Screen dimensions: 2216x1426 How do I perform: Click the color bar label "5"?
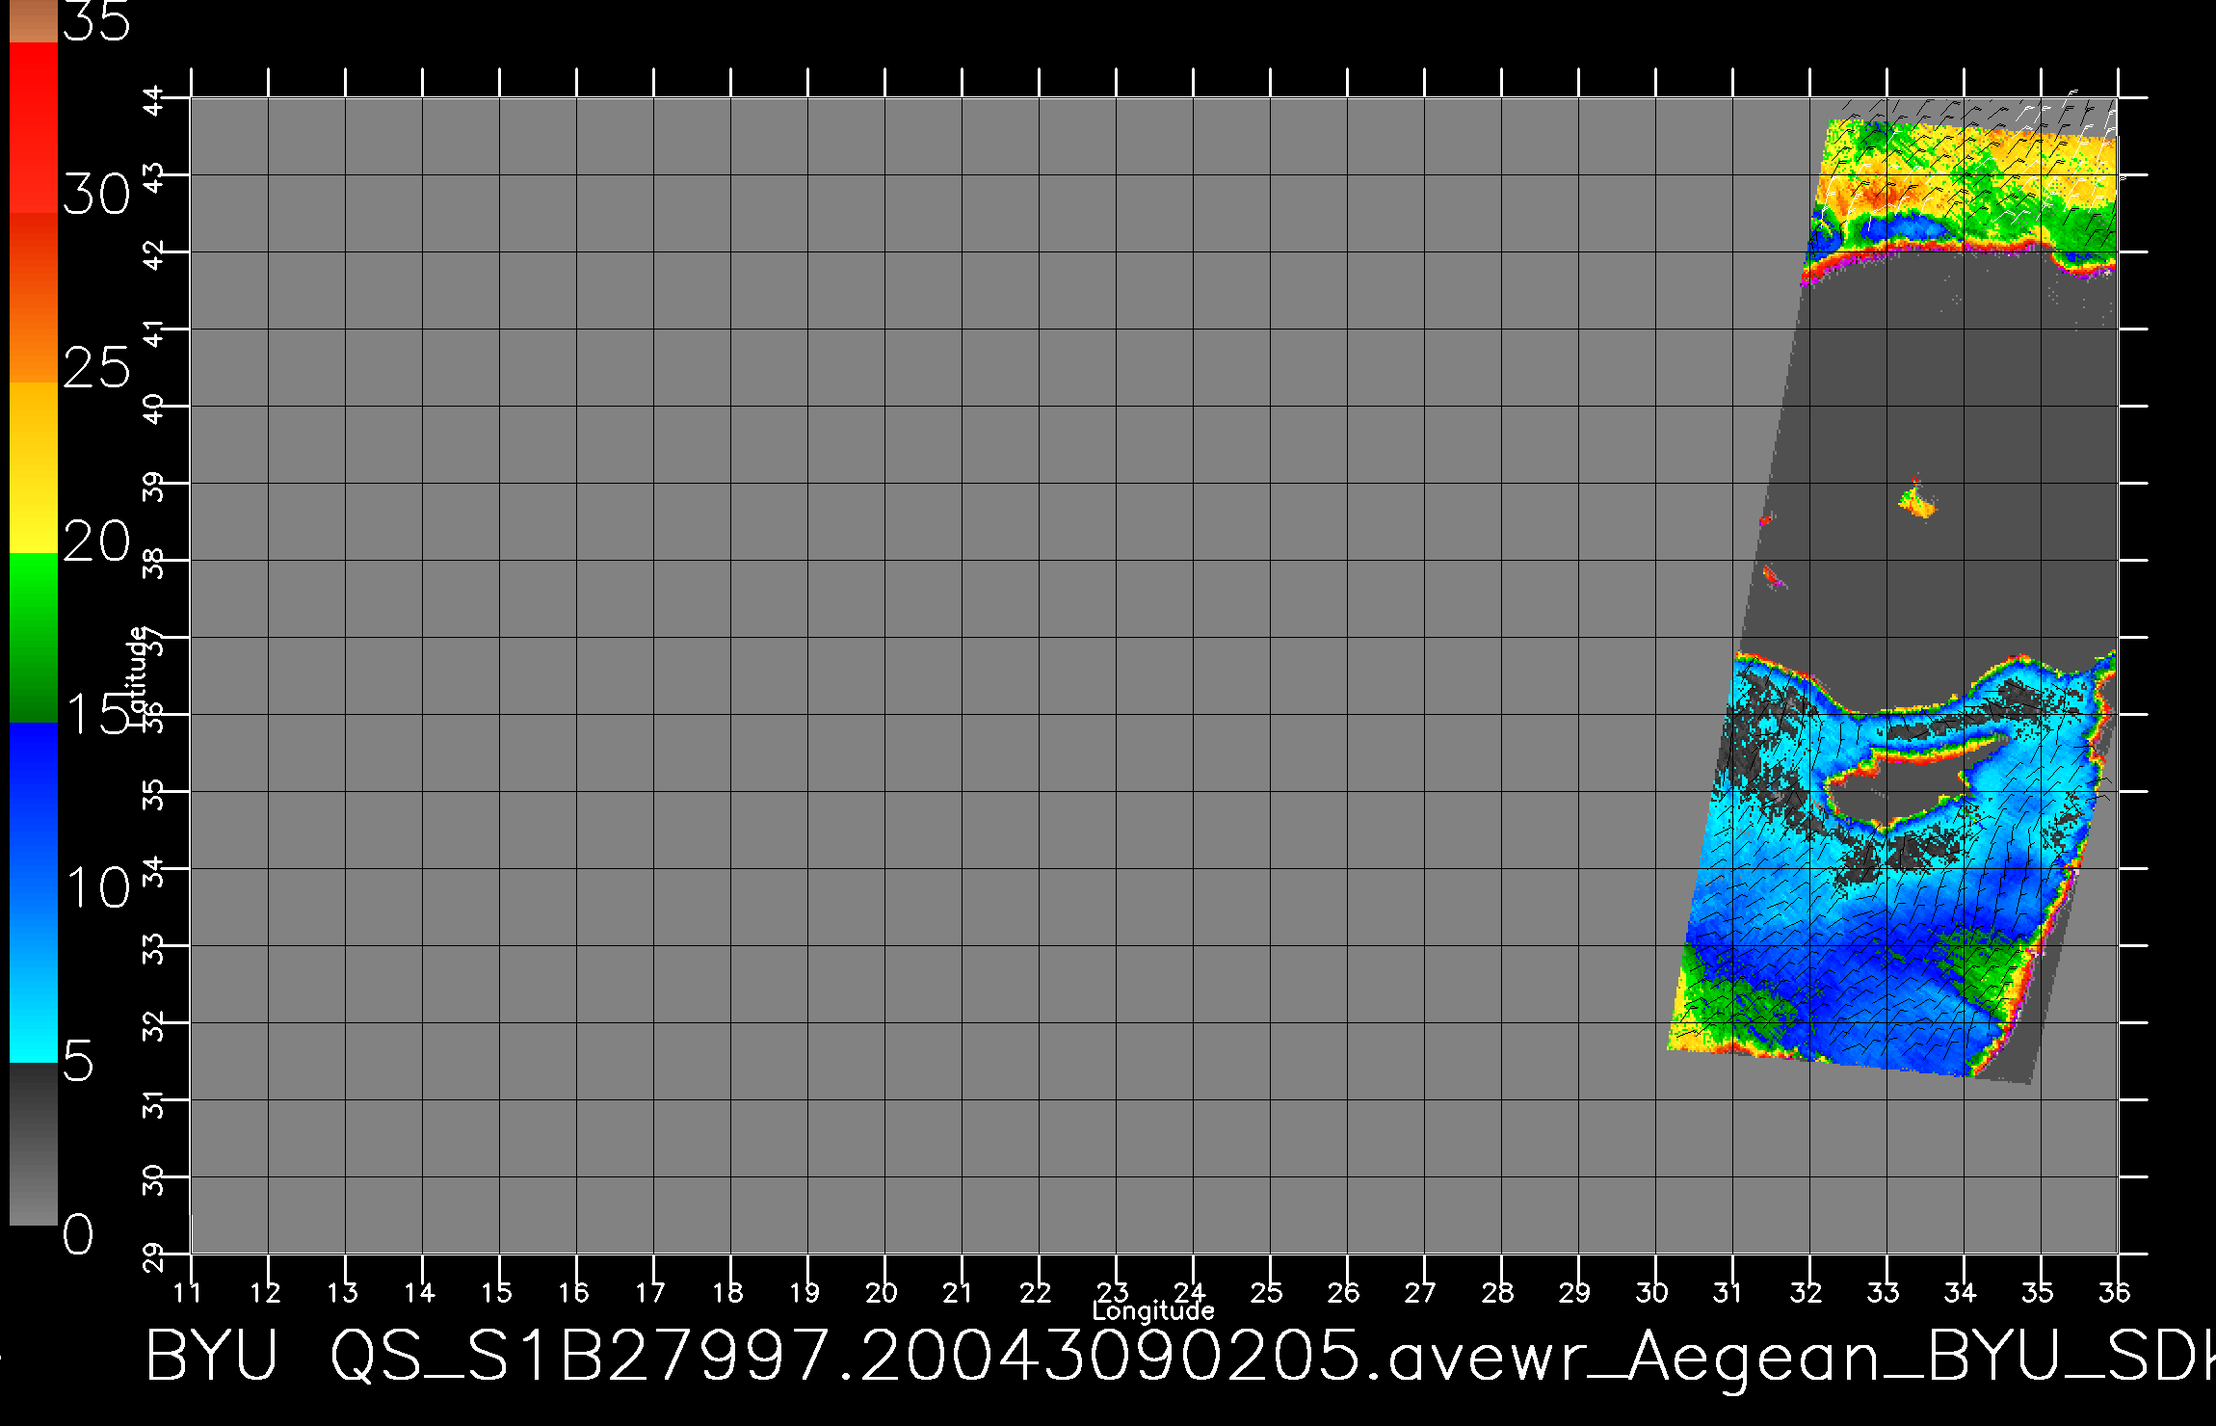(x=79, y=1061)
